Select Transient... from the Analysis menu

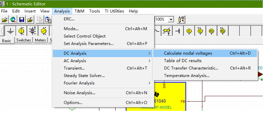tap(74, 68)
